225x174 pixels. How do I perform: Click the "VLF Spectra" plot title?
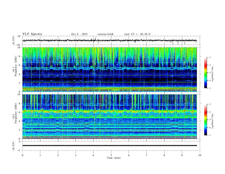(x=32, y=34)
